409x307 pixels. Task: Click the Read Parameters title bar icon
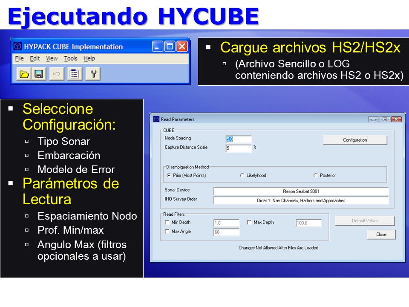click(156, 119)
